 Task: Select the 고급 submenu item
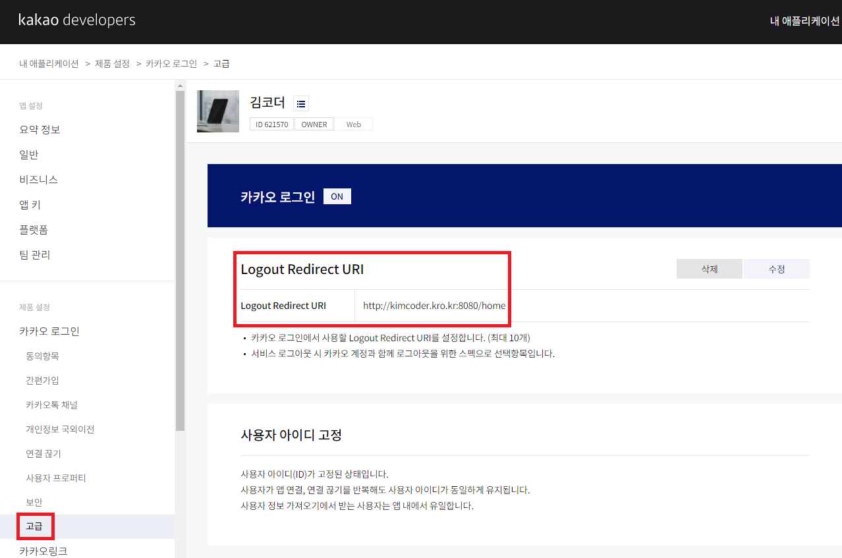[x=87, y=526]
